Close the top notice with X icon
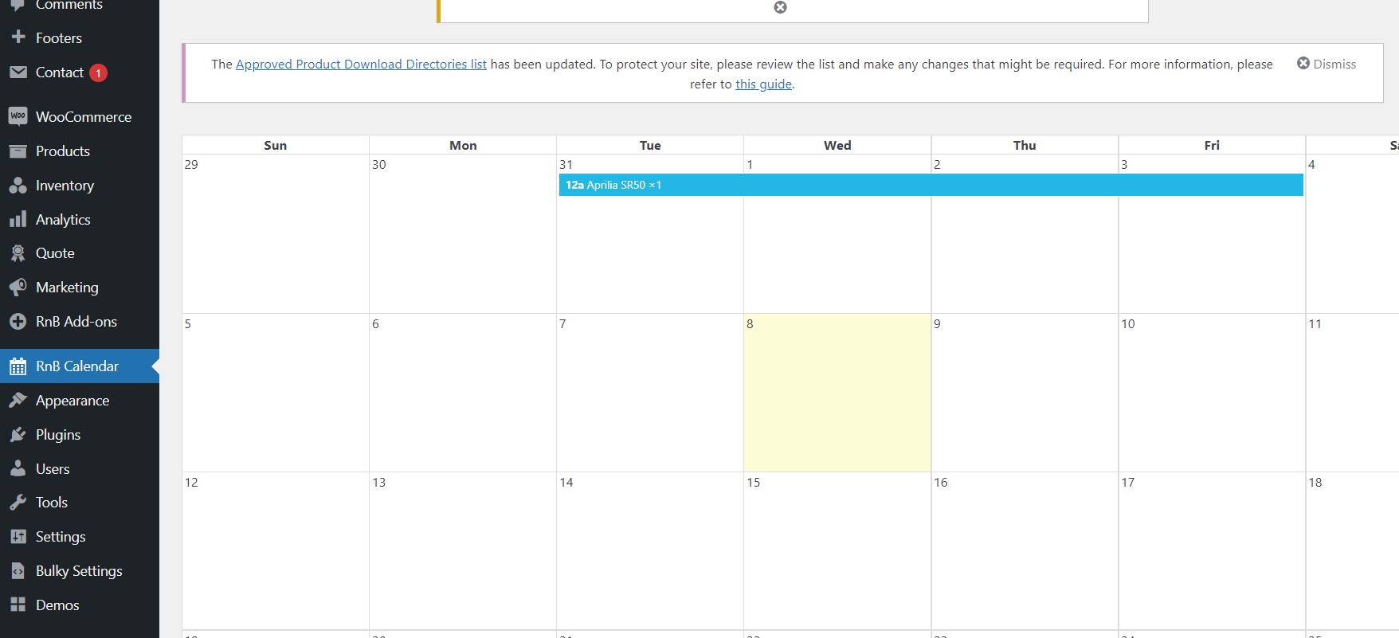This screenshot has height=638, width=1399. click(781, 7)
